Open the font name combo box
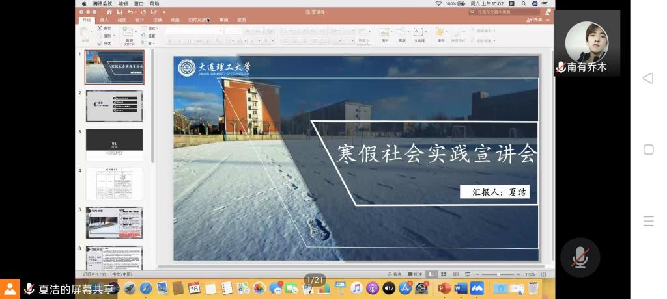This screenshot has width=667, height=299. 193,31
